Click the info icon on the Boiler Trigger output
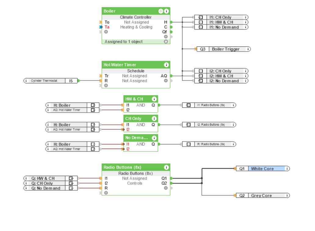This screenshot has width=315, height=231. tap(248, 49)
